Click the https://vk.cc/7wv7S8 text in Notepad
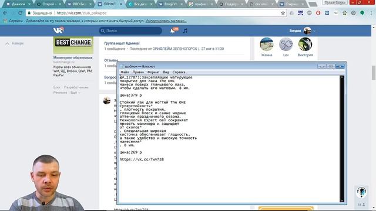 142,159
